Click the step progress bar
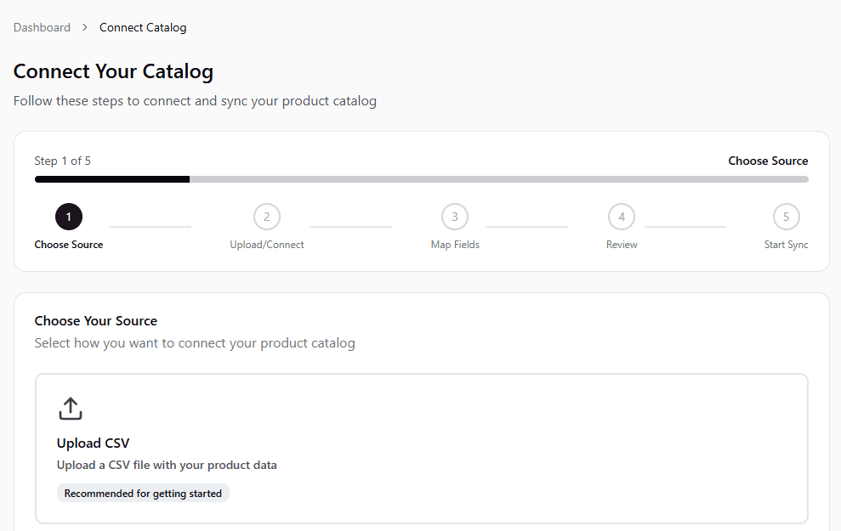Viewport: 841px width, 531px height. (421, 179)
